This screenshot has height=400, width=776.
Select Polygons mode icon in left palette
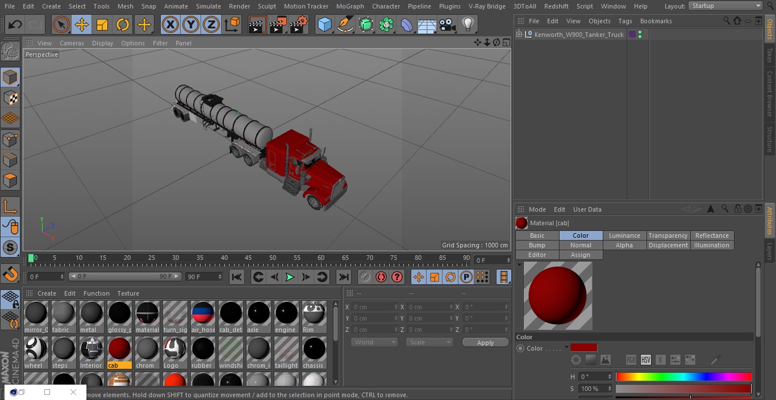[10, 181]
